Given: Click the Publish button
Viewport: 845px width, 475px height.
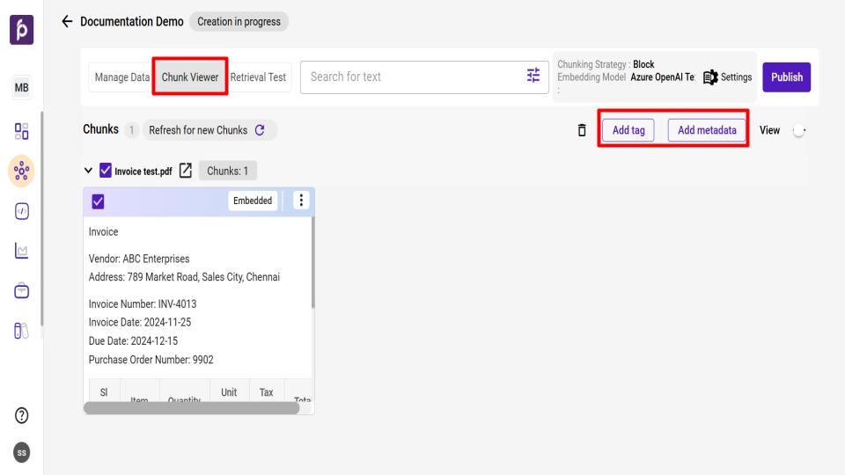Looking at the screenshot, I should tap(786, 77).
